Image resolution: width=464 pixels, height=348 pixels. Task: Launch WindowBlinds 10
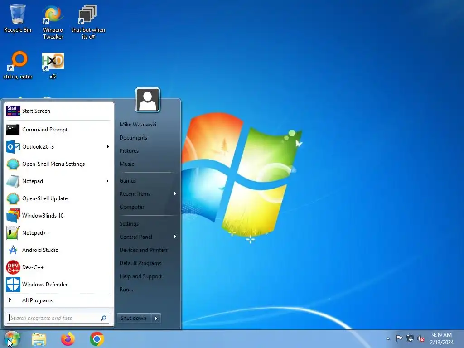[58, 216]
